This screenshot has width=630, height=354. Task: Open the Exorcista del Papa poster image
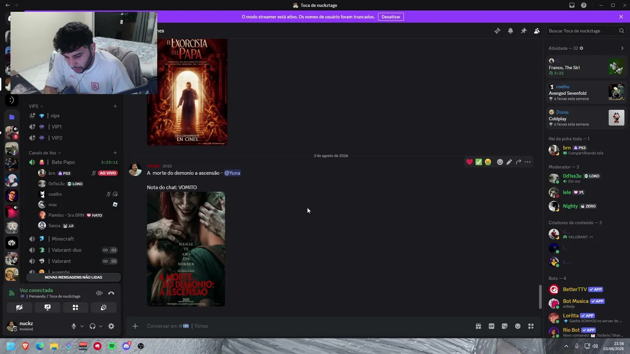click(187, 92)
